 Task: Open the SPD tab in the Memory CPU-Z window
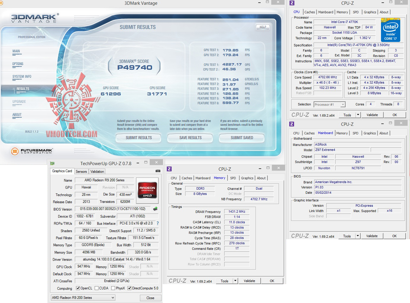233,178
